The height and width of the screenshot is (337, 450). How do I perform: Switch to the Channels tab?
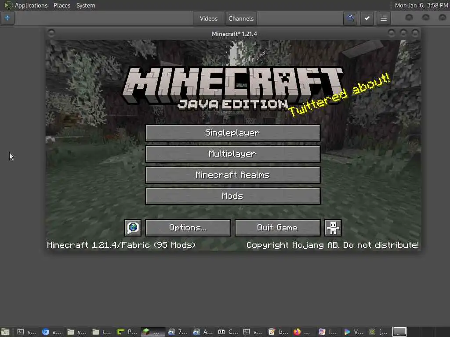coord(241,18)
